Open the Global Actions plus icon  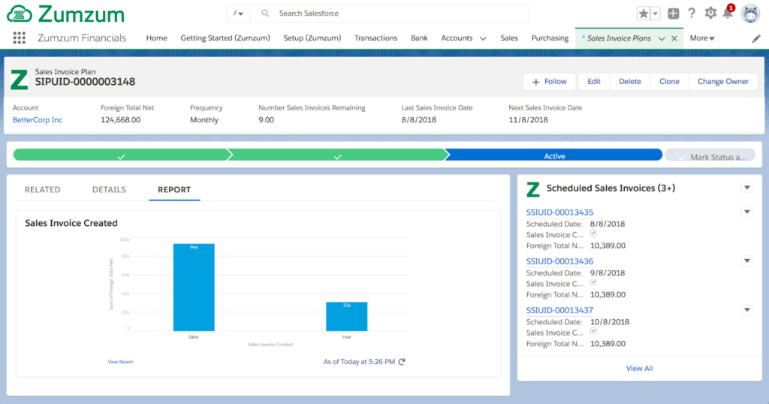(x=674, y=14)
